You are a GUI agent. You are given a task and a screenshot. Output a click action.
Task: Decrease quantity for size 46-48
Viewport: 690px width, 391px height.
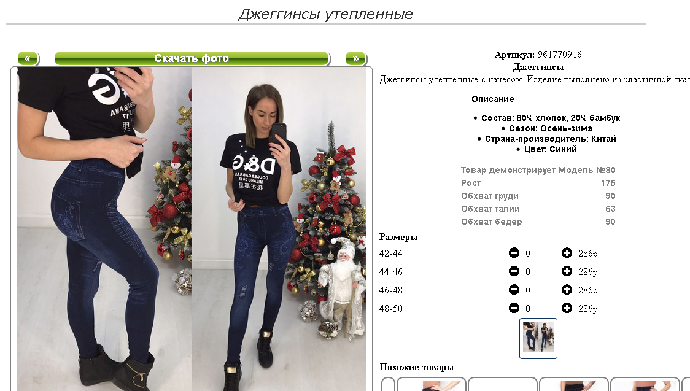514,290
